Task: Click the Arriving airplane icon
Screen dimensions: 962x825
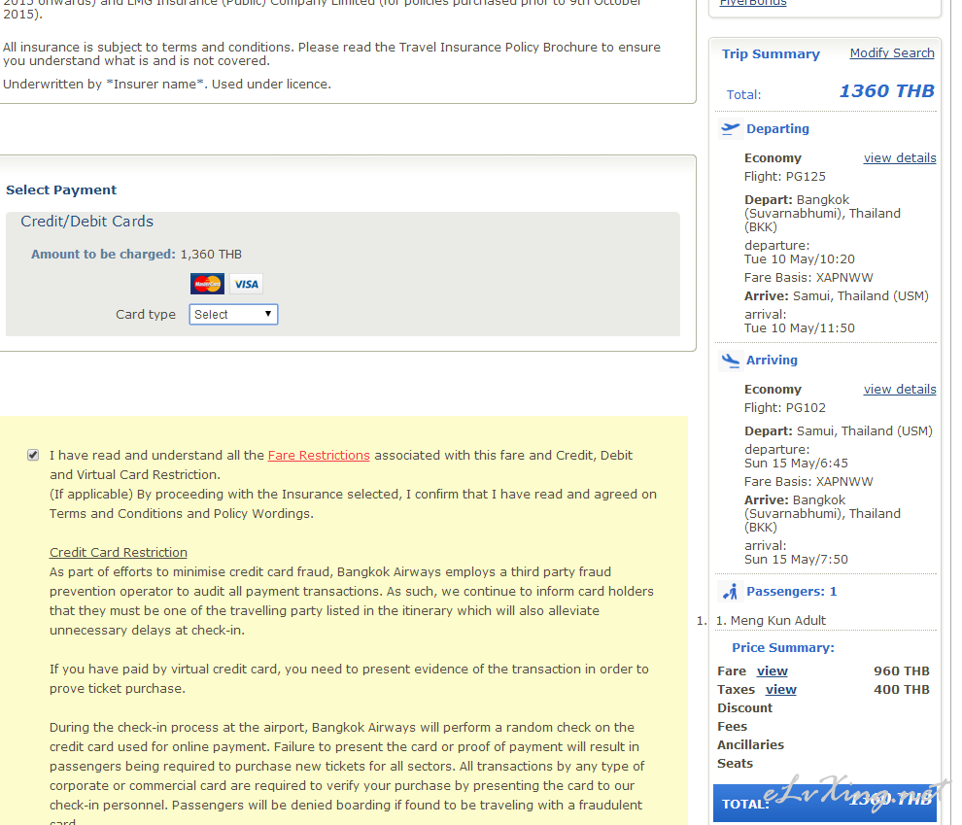Action: (730, 361)
